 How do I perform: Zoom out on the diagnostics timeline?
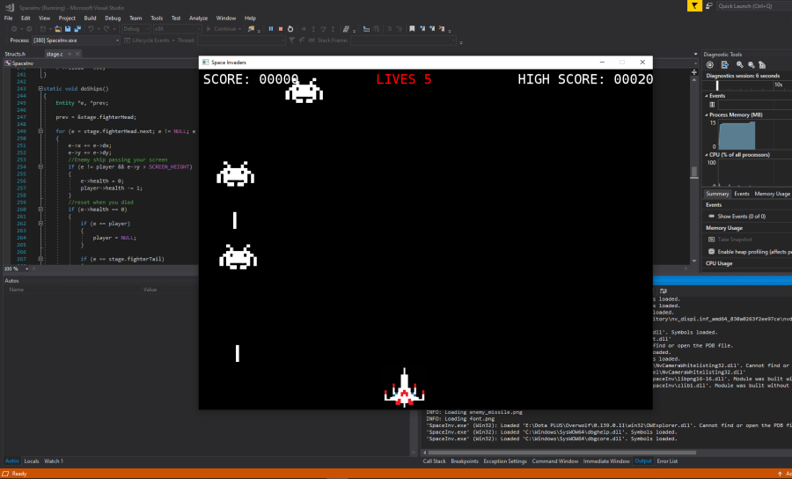click(752, 64)
